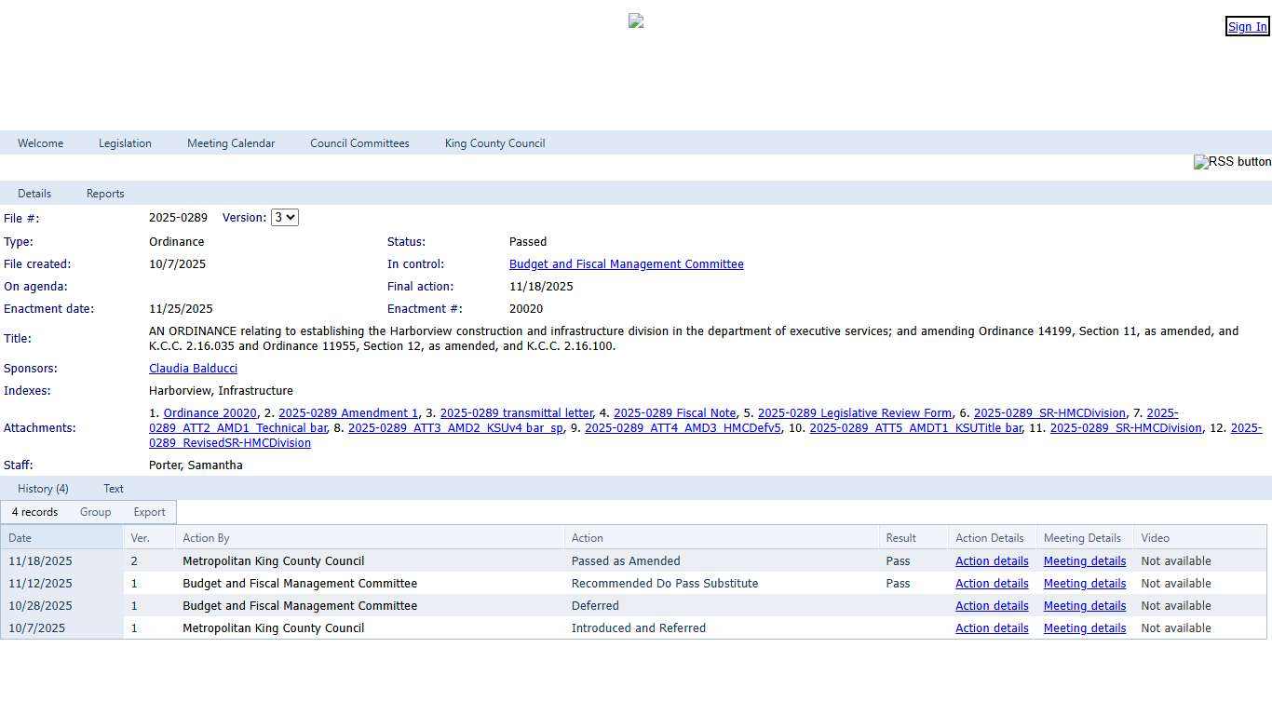Click the Sign In button
This screenshot has width=1272, height=715.
click(1247, 27)
